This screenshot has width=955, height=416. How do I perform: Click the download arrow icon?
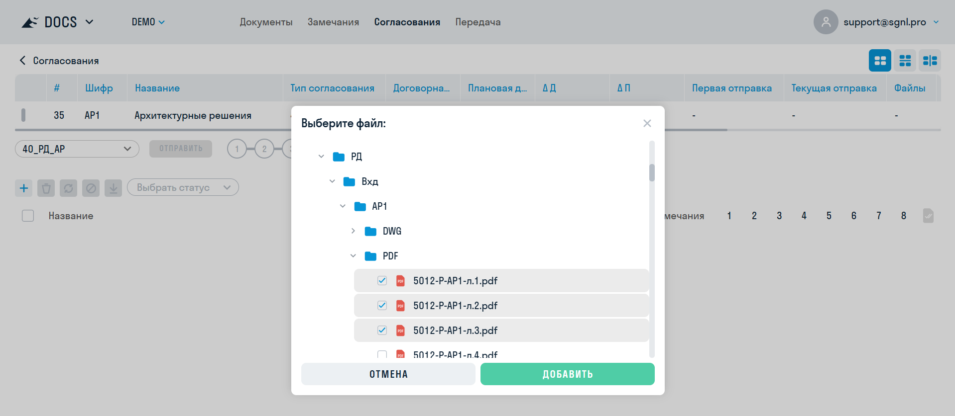click(x=113, y=188)
